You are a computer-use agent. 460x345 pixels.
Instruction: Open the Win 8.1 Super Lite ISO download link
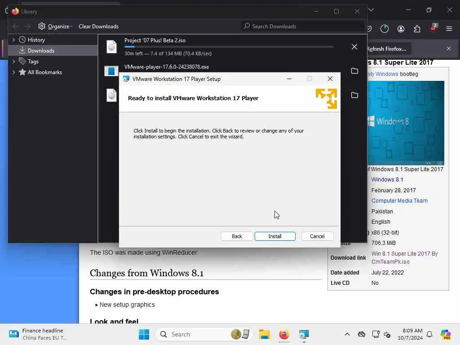click(404, 257)
